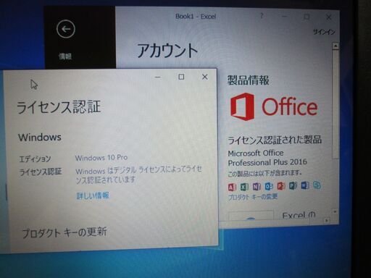
Task: Click the Word icon in Office products
Action: (x=305, y=185)
